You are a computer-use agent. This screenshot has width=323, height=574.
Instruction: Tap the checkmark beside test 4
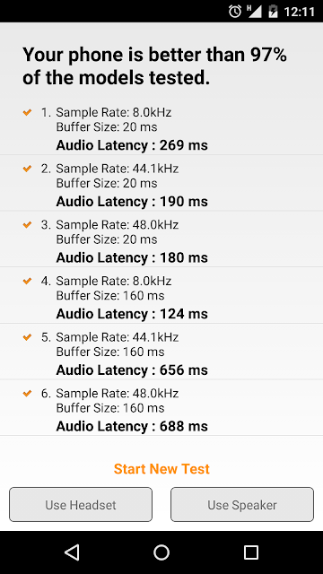[27, 281]
